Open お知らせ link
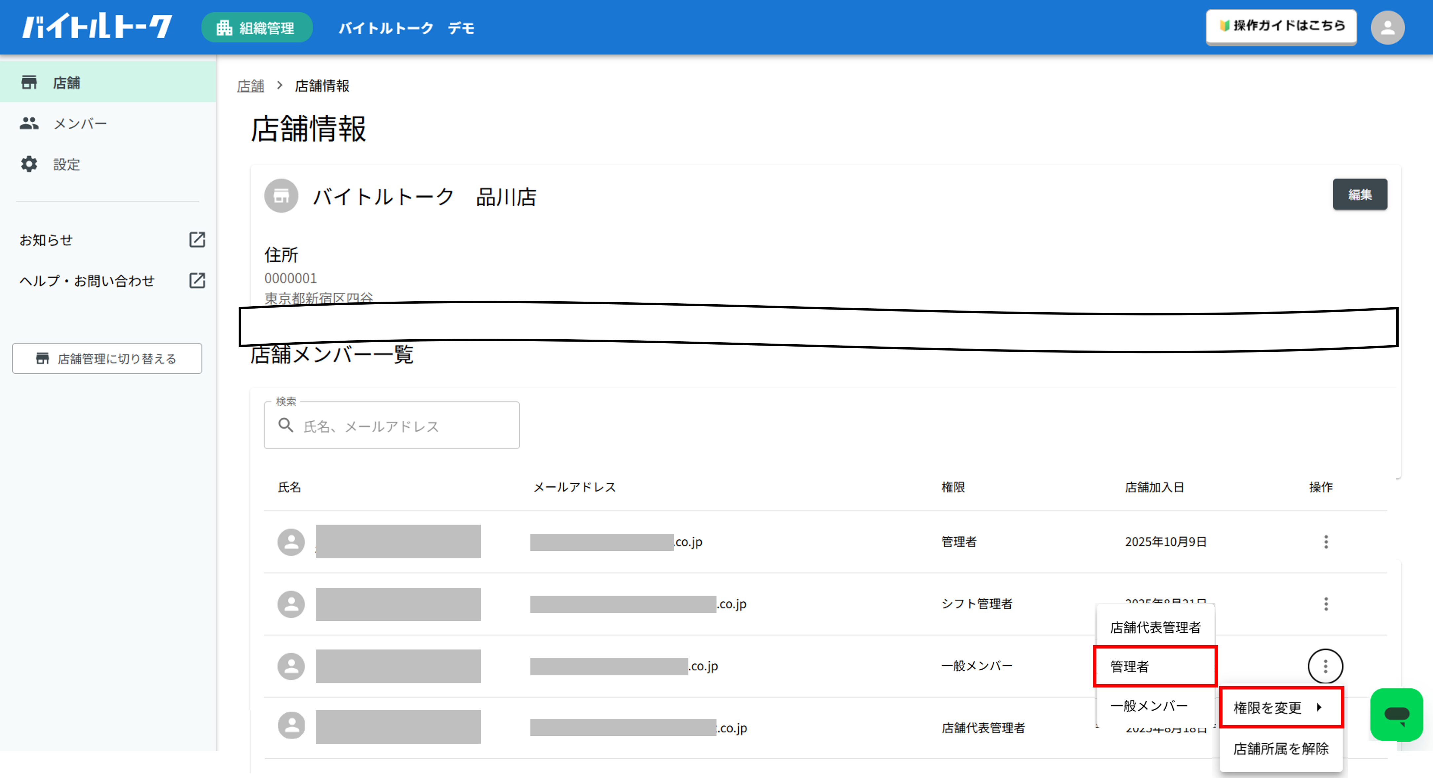This screenshot has height=778, width=1433. 46,240
